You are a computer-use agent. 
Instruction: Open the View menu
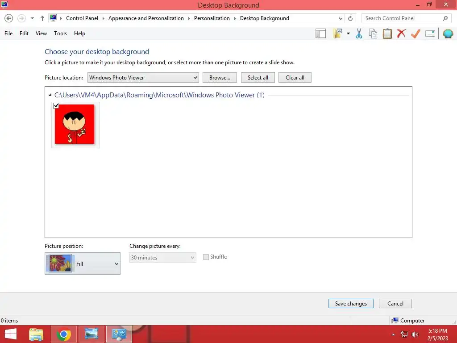[x=41, y=33]
